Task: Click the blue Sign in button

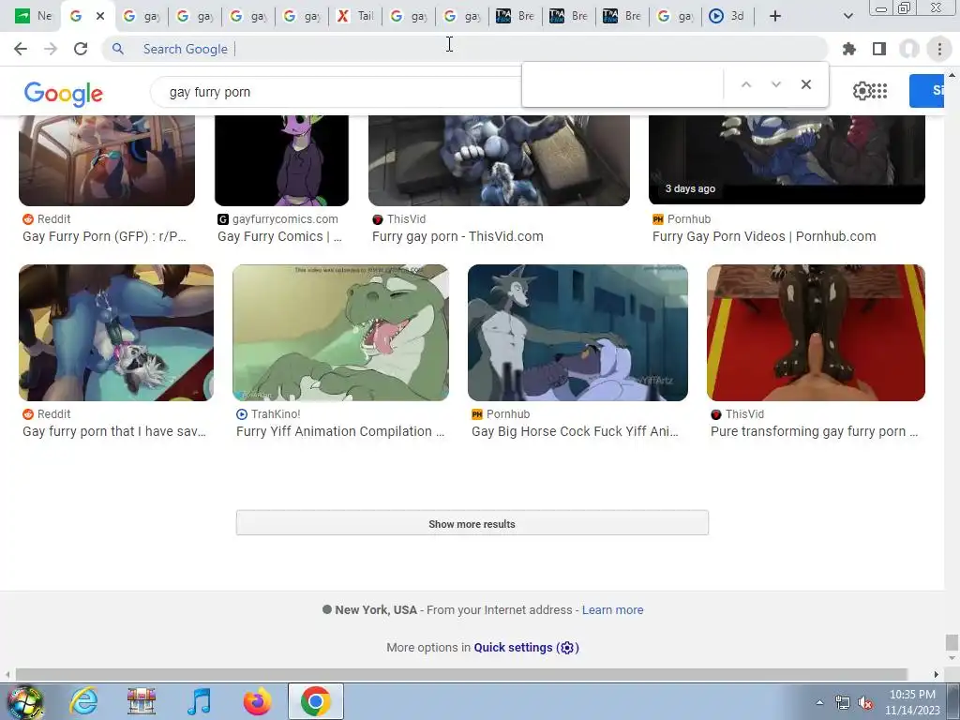Action: (927, 91)
